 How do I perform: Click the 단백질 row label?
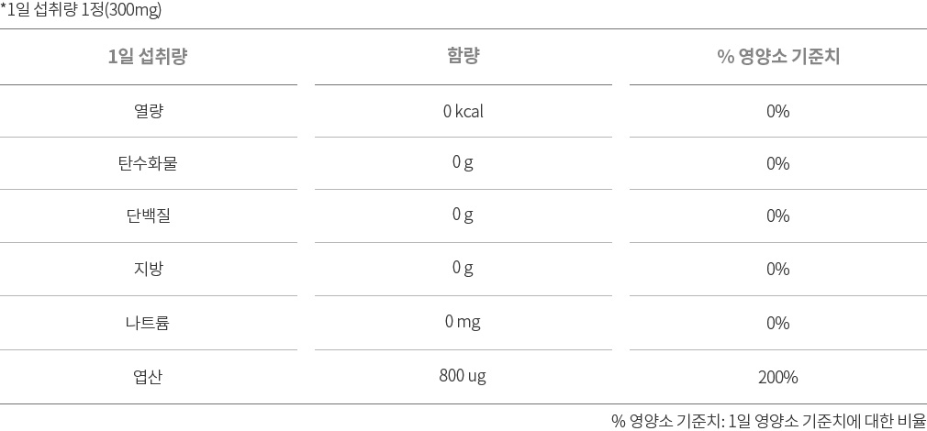click(148, 216)
